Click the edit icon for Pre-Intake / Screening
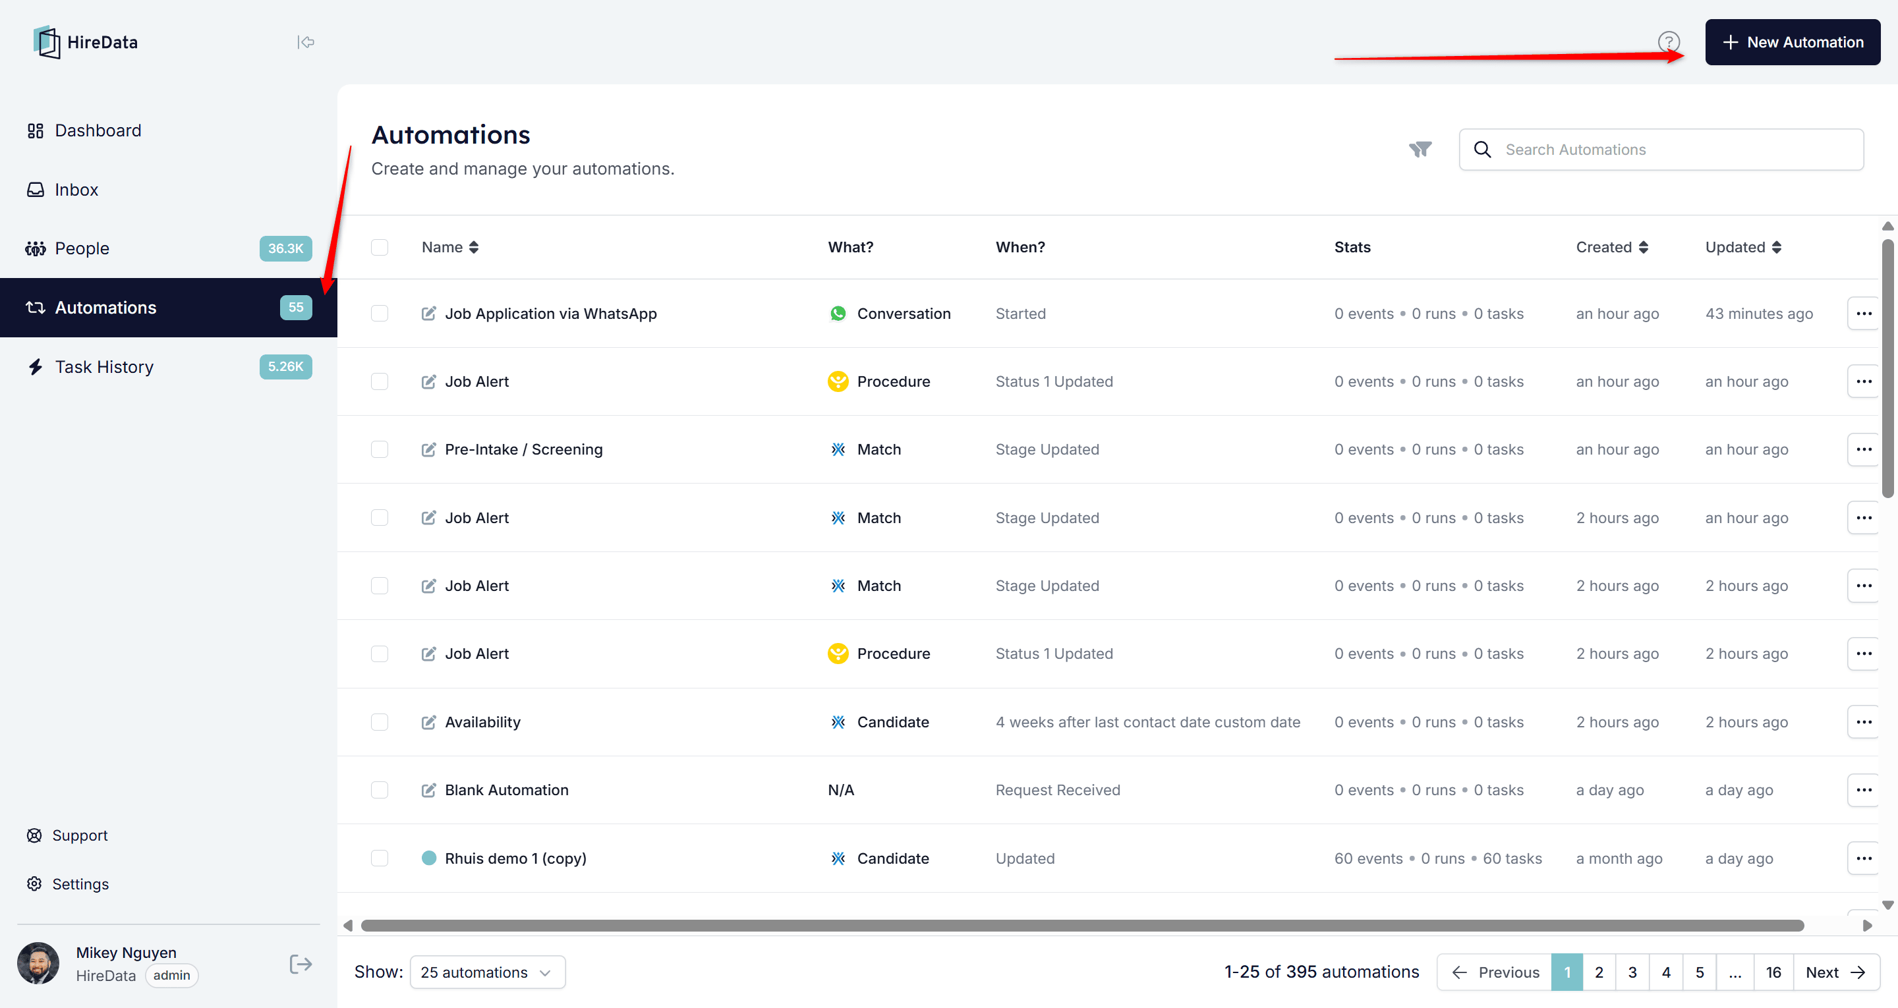1898x1008 pixels. (x=428, y=449)
